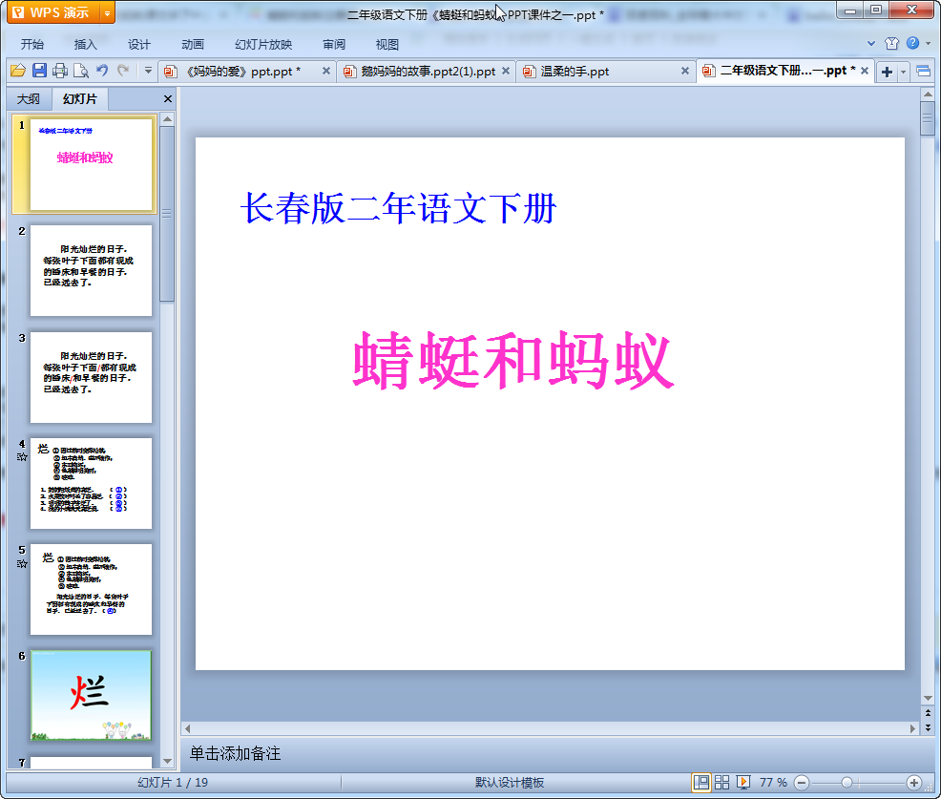
Task: Zoom out with the minus button
Action: click(802, 782)
